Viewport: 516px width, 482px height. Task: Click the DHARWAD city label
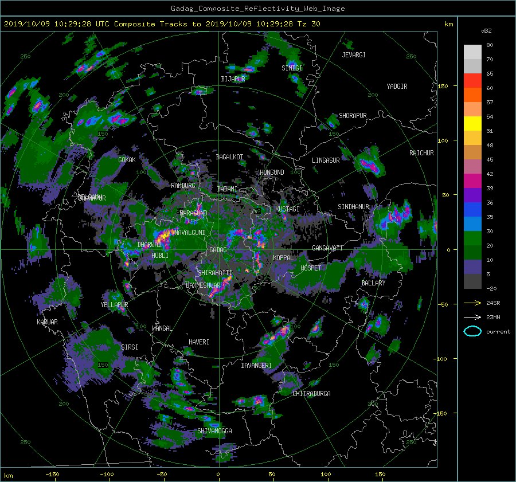pyautogui.click(x=150, y=245)
